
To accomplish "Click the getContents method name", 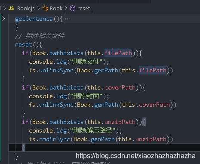I will click(34, 19).
